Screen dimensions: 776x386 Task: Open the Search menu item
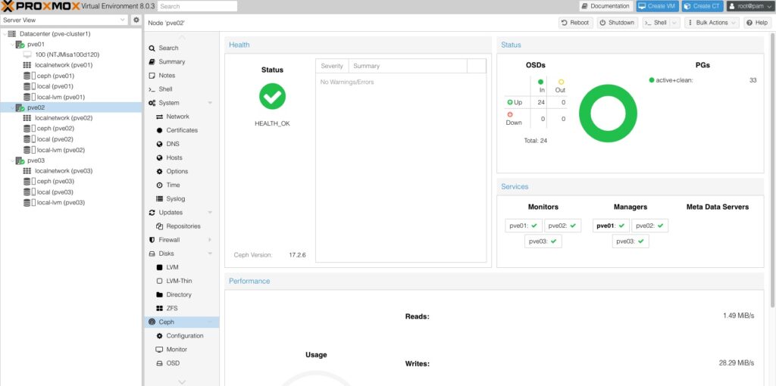click(x=181, y=48)
